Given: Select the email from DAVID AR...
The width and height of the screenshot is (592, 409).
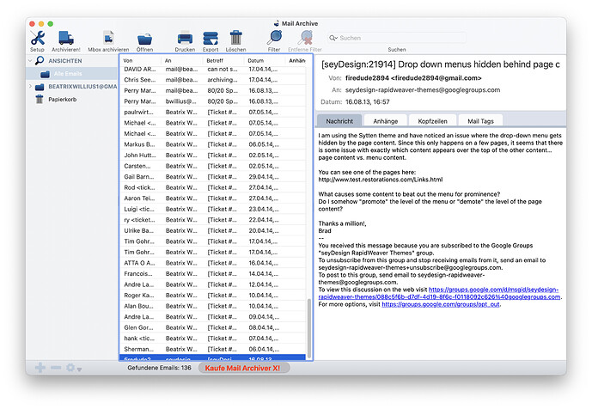Looking at the screenshot, I should point(212,70).
